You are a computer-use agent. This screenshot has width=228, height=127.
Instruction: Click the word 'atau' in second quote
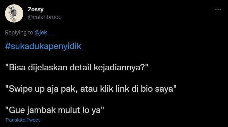pyautogui.click(x=89, y=89)
